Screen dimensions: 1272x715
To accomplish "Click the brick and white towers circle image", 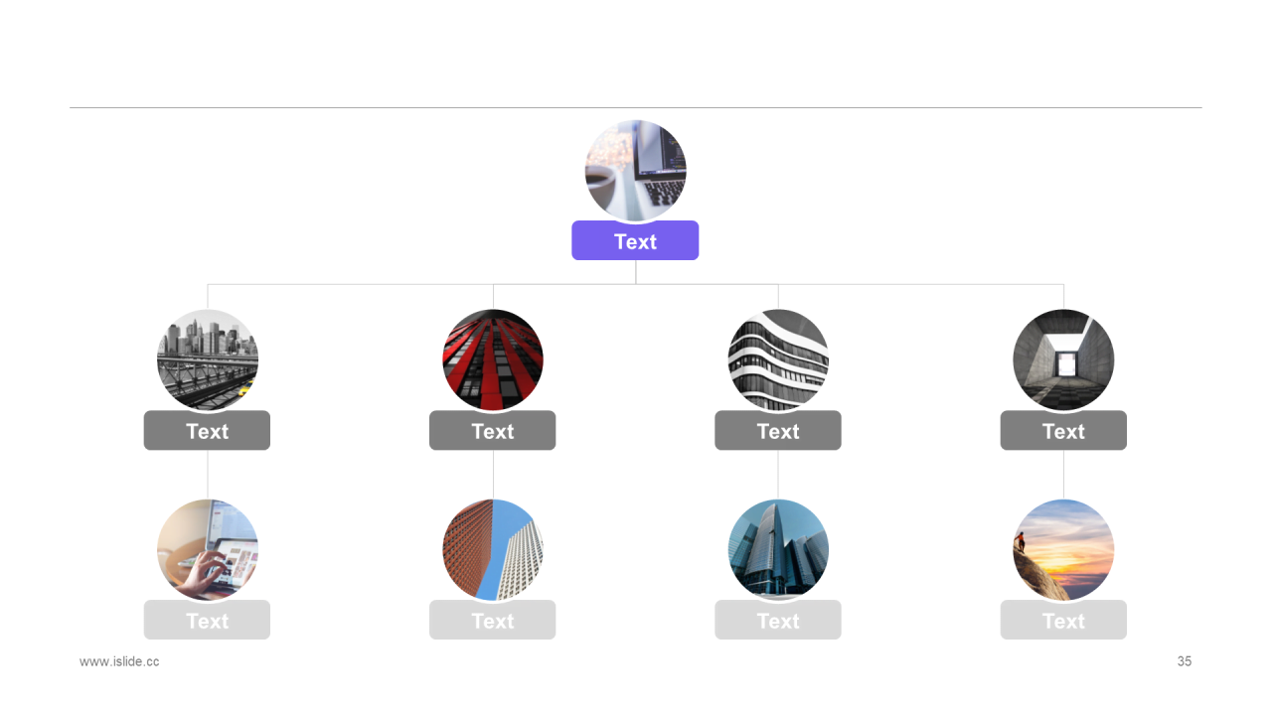I will (x=493, y=550).
